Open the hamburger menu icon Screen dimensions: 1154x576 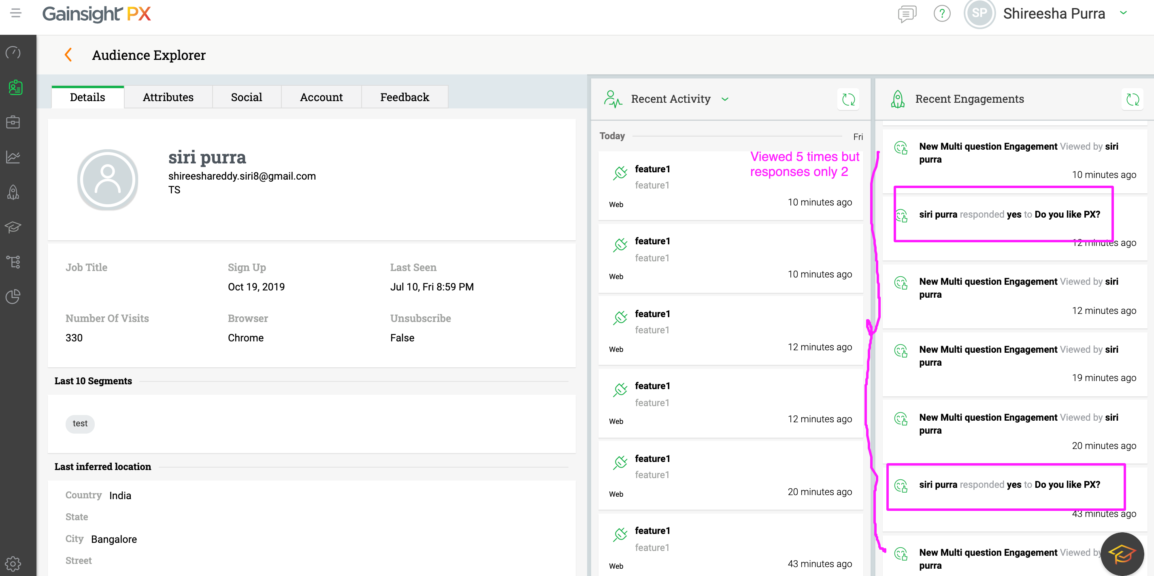(16, 13)
